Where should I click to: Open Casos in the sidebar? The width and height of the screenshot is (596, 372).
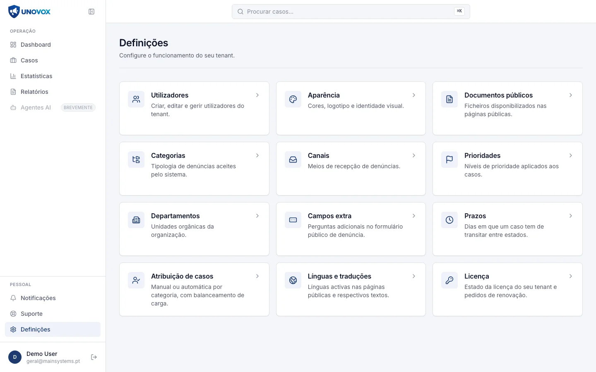click(x=53, y=60)
